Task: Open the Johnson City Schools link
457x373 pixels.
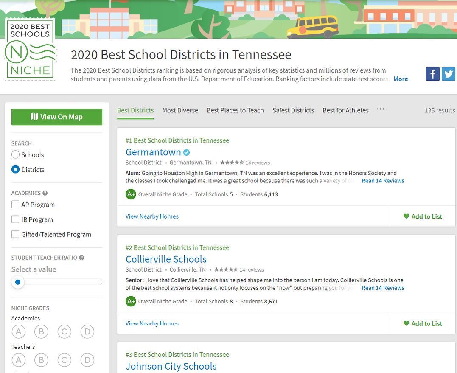Action: coord(171,366)
